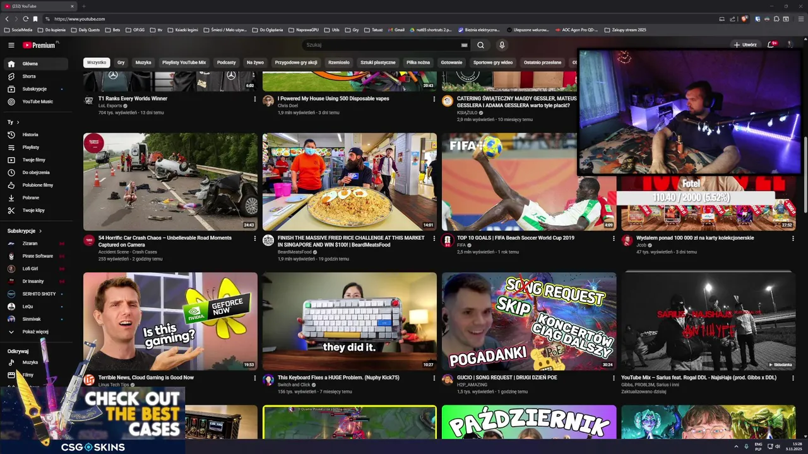The image size is (808, 454).
Task: Open Pobrane downloads in the sidebar
Action: coord(37,197)
